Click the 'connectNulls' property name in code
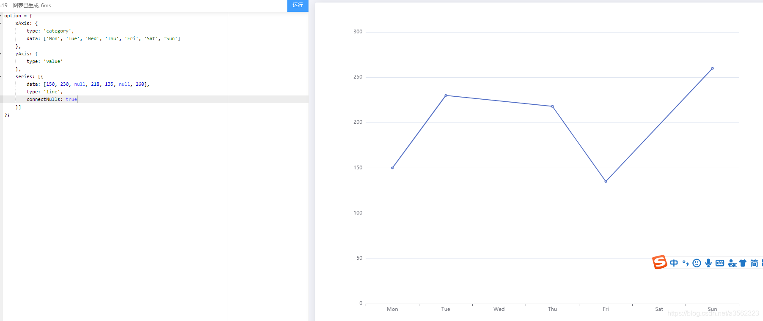This screenshot has height=321, width=763. (x=43, y=99)
